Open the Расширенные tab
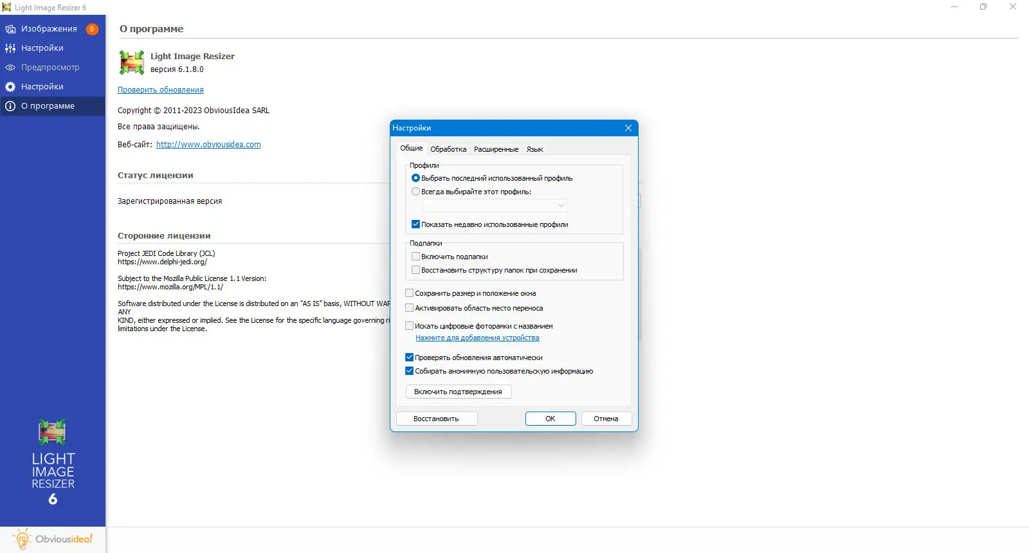 tap(496, 149)
